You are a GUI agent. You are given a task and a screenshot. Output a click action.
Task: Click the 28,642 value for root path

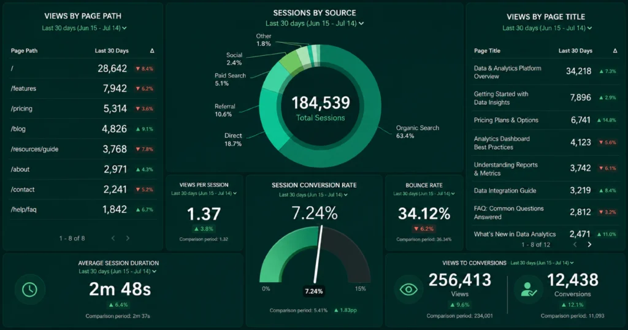click(112, 69)
